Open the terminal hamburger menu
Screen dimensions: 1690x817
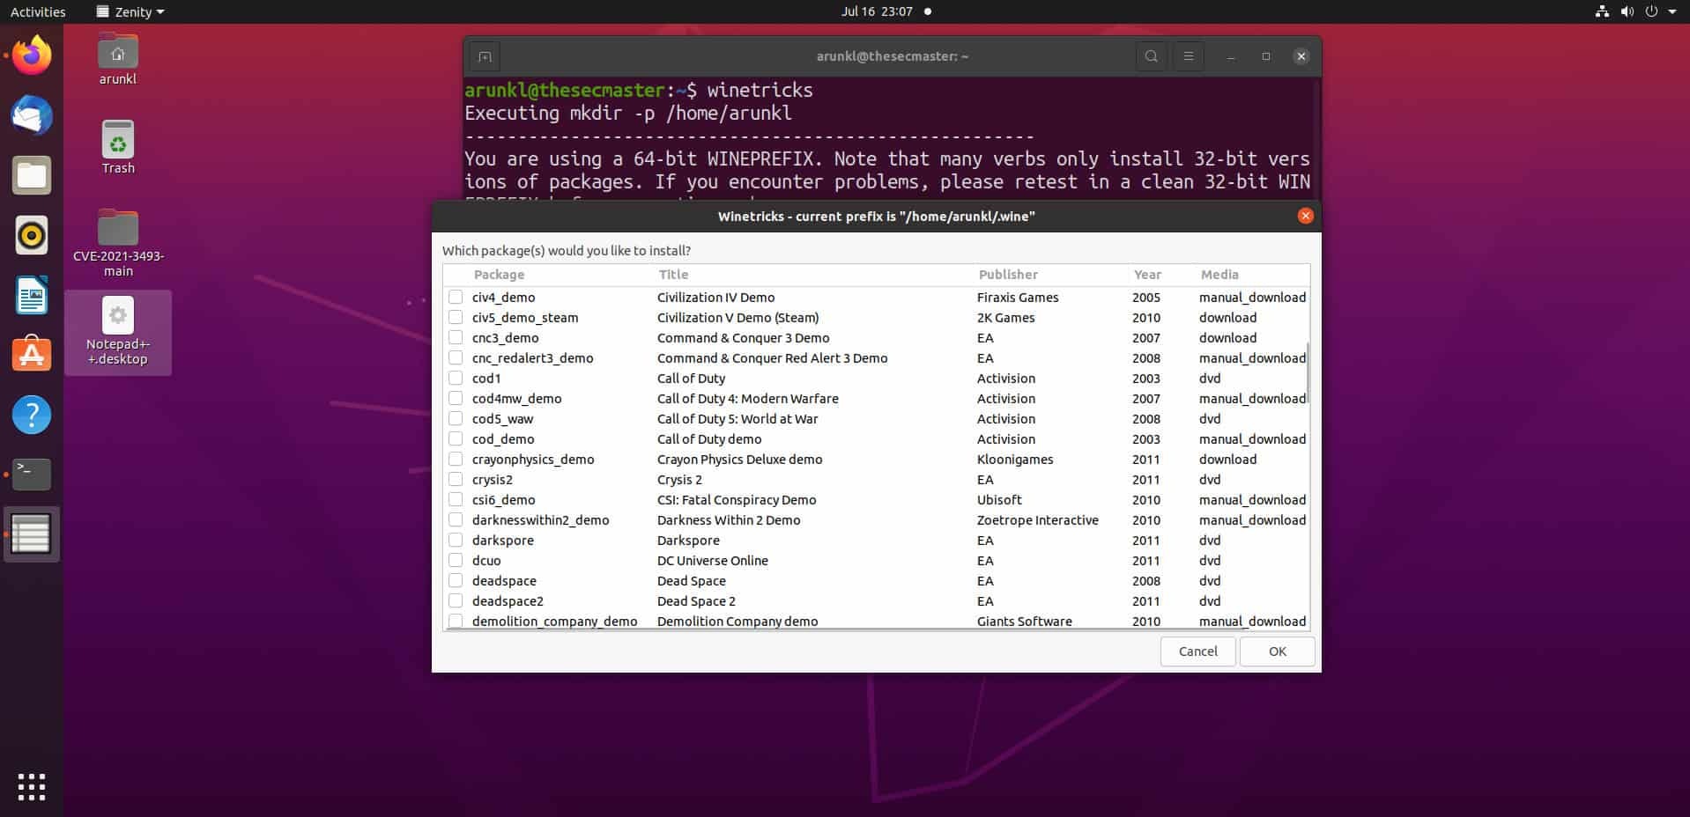coord(1188,56)
